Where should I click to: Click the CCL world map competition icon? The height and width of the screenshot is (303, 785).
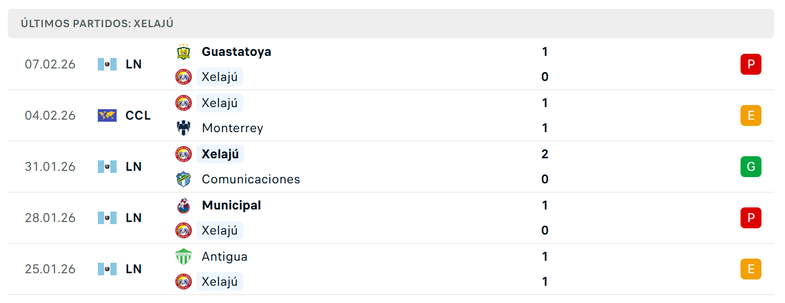pyautogui.click(x=107, y=115)
